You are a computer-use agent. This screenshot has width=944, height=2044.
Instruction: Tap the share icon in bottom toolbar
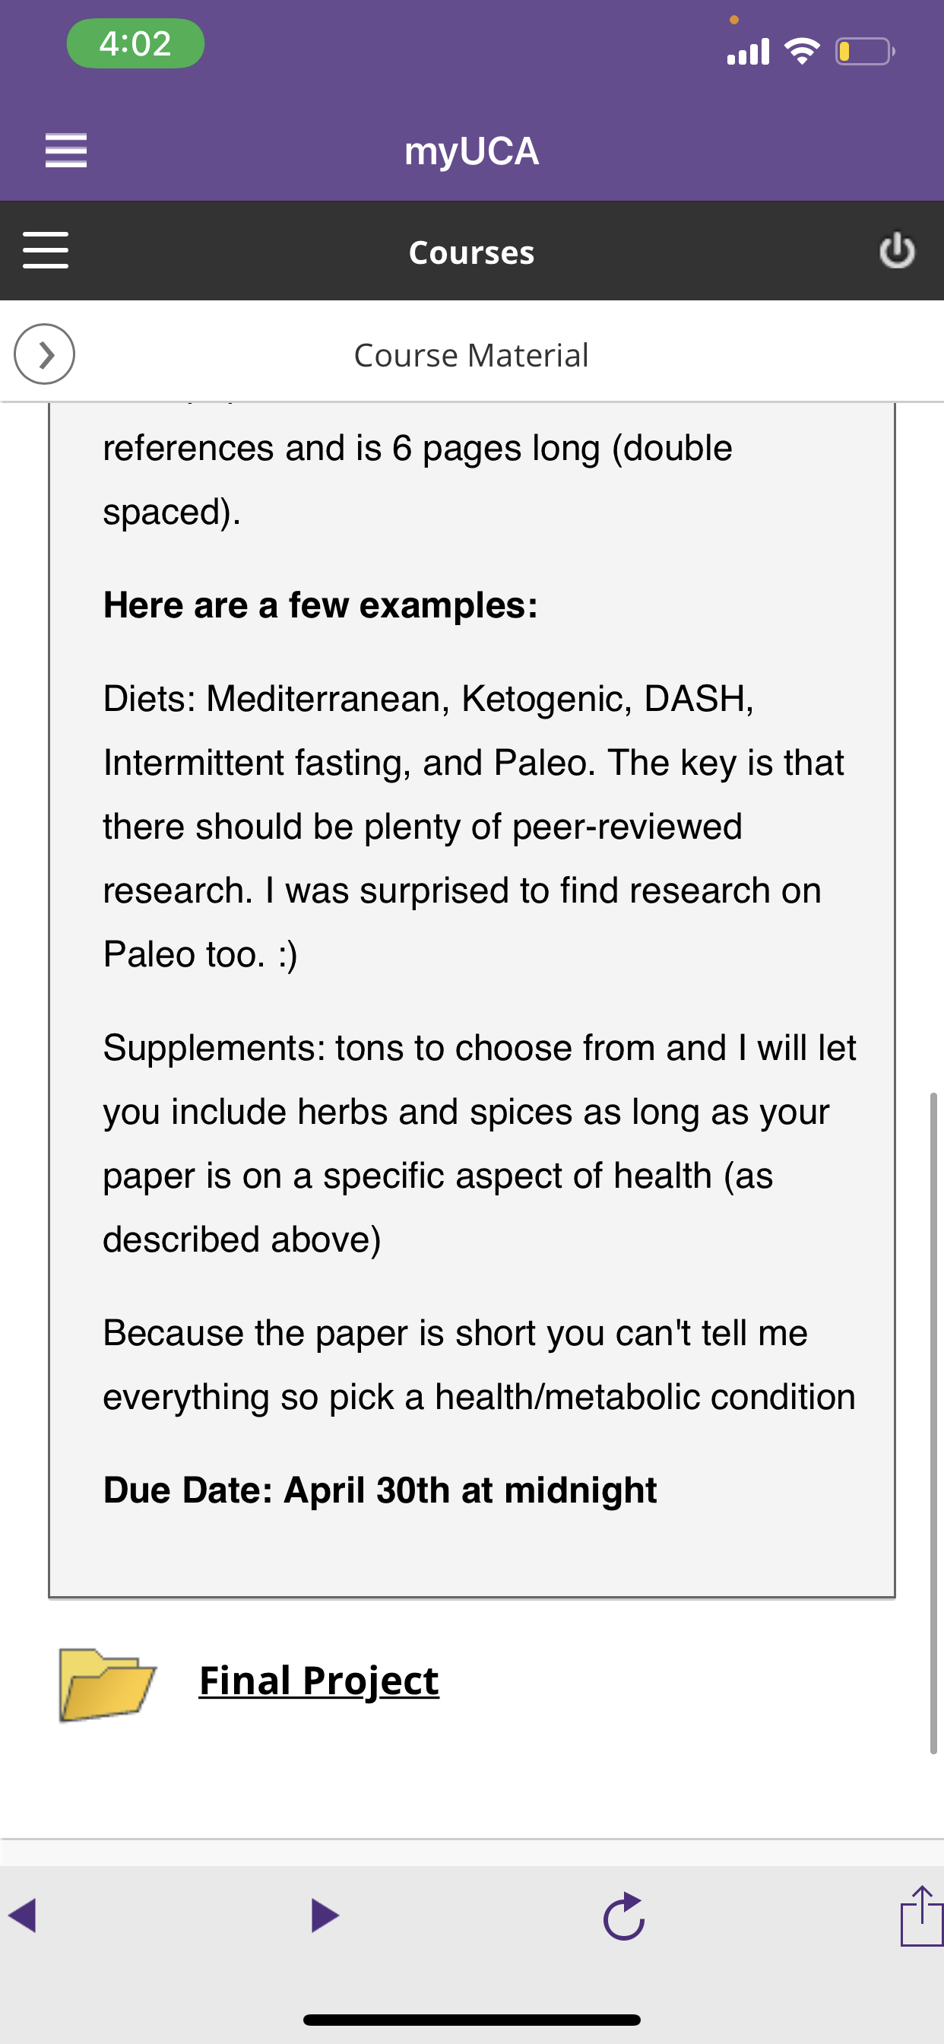[x=922, y=1915]
